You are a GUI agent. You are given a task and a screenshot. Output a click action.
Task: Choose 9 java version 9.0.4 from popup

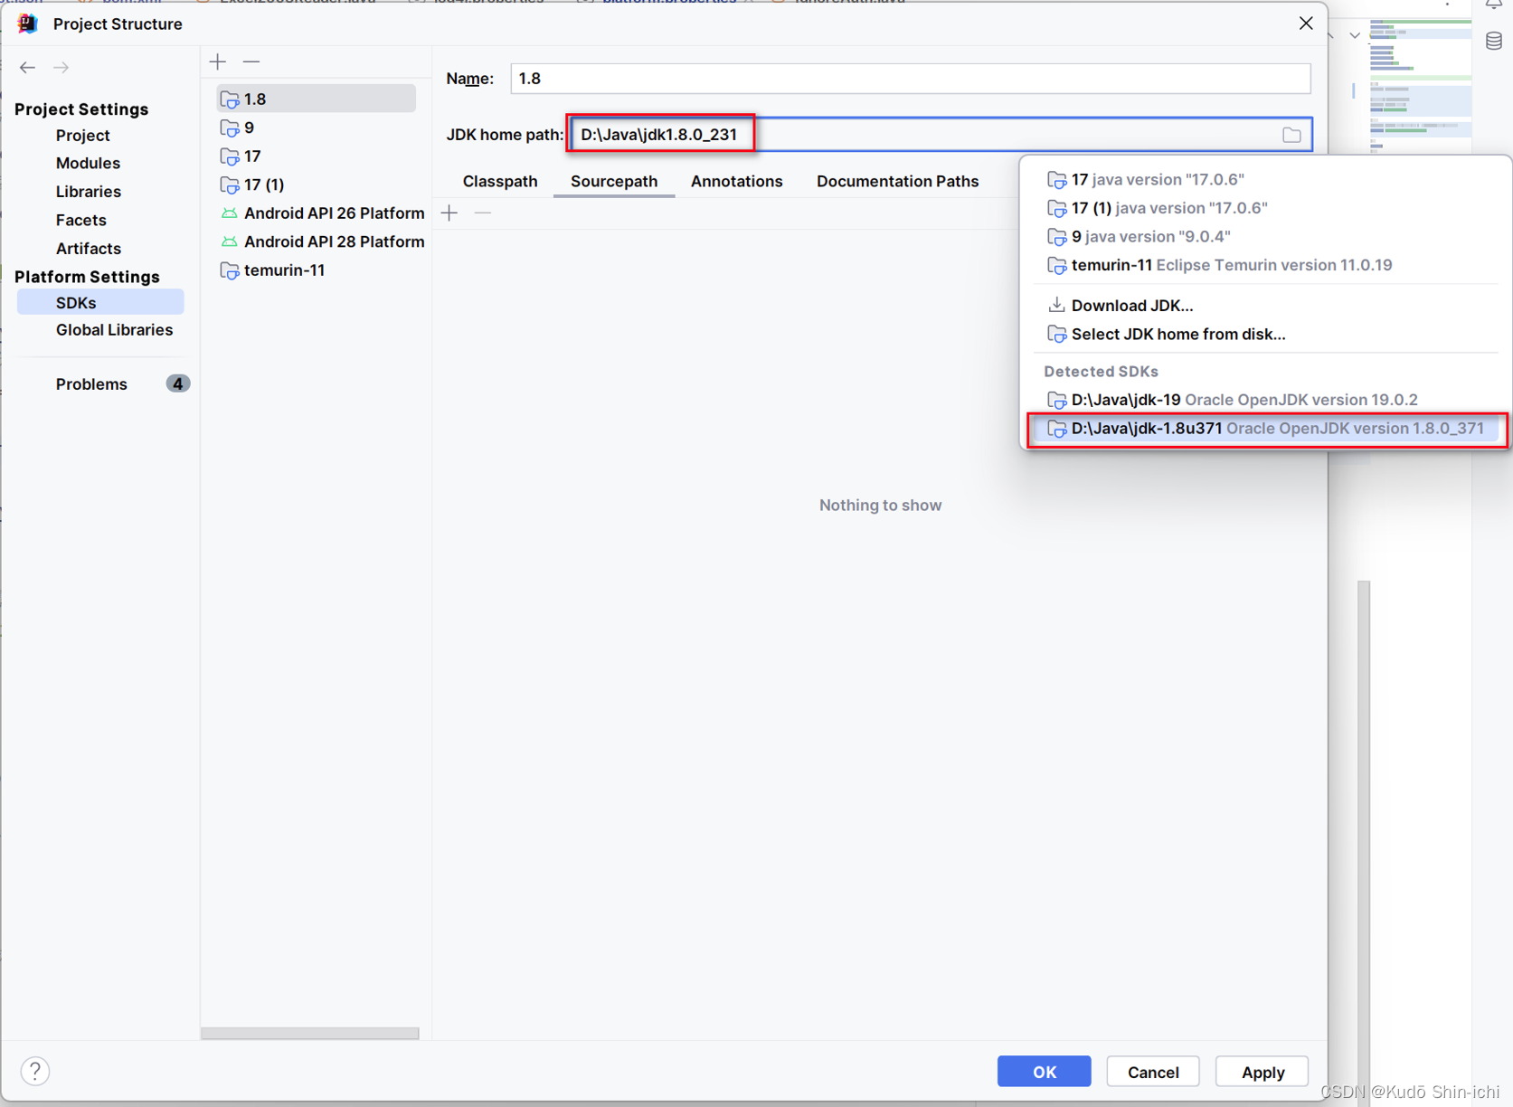click(1266, 236)
